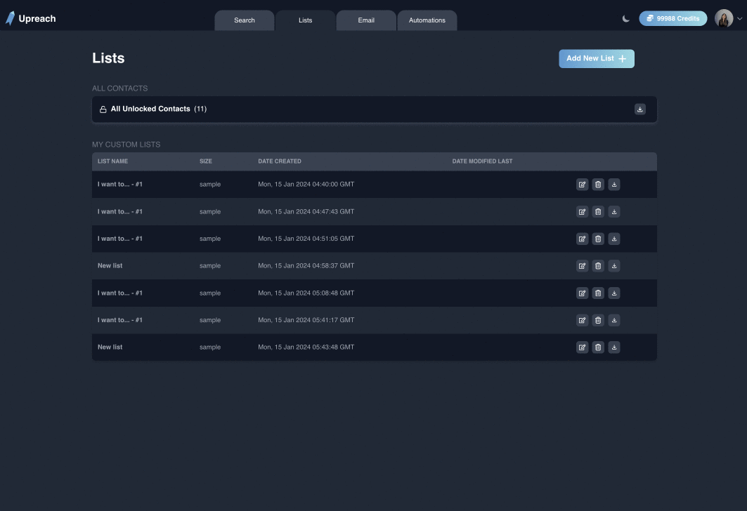
Task: Edit the list created at 04:40:00 GMT
Action: pyautogui.click(x=582, y=185)
